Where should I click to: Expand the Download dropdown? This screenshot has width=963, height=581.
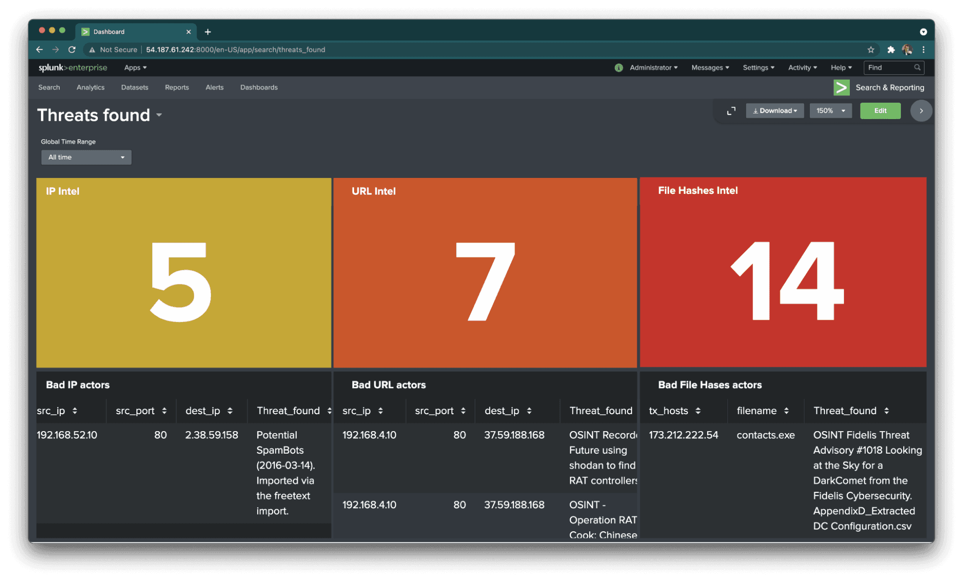(x=775, y=111)
